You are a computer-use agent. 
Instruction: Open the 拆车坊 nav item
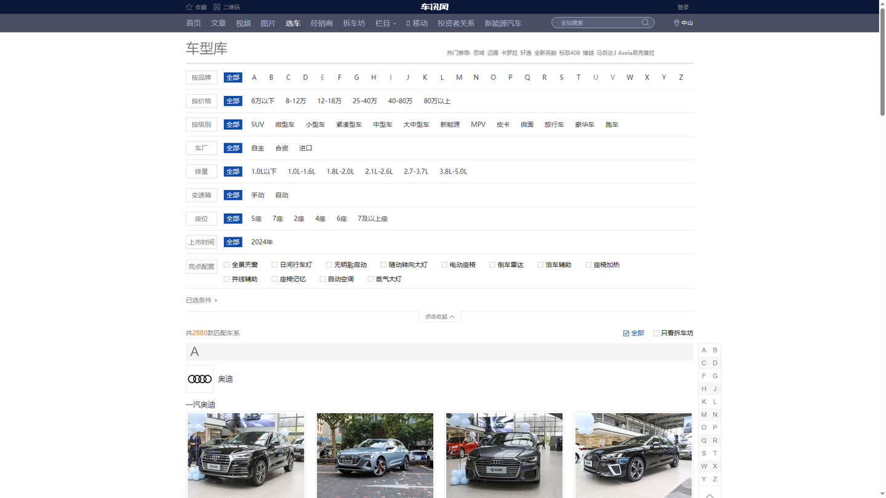354,23
